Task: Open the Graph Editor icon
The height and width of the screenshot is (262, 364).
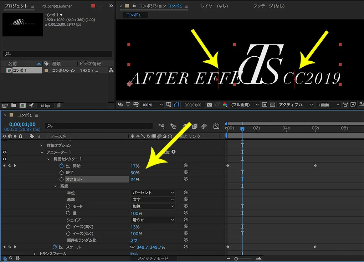Action: [216, 126]
